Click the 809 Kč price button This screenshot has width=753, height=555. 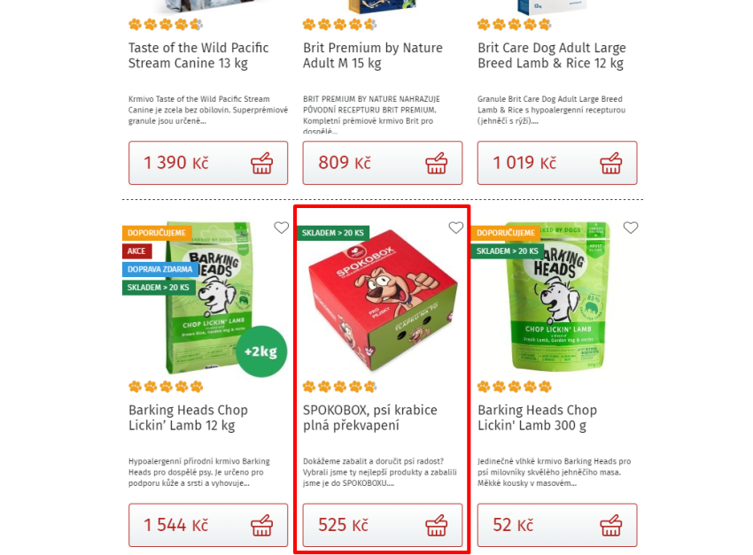pyautogui.click(x=383, y=163)
